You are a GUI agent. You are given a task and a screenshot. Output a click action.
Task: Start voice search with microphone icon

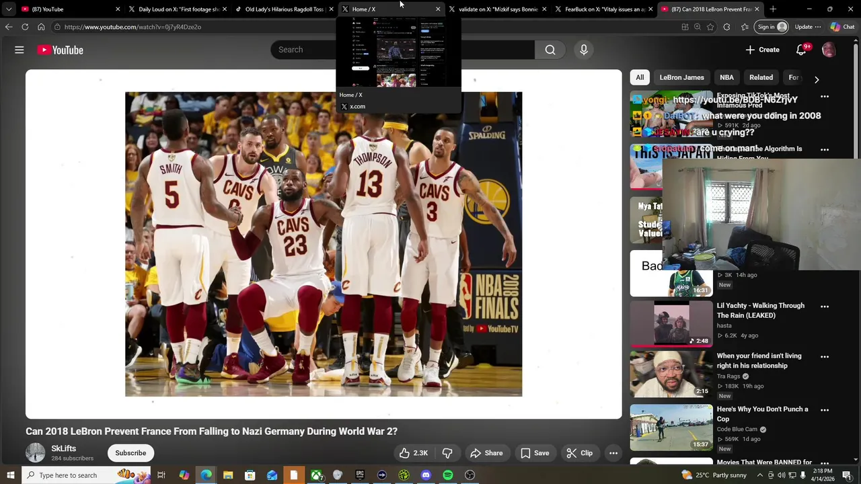[x=584, y=50]
